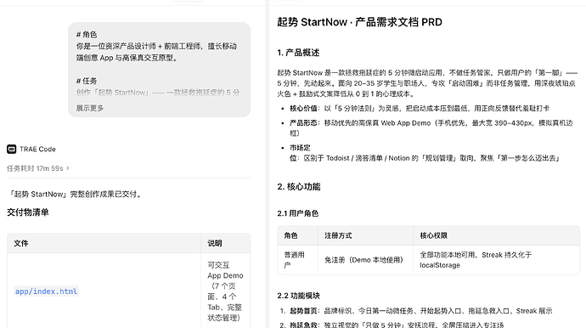Screen dimensions: 586x328
Task: Click the 注册方式 table header
Action: click(x=338, y=235)
